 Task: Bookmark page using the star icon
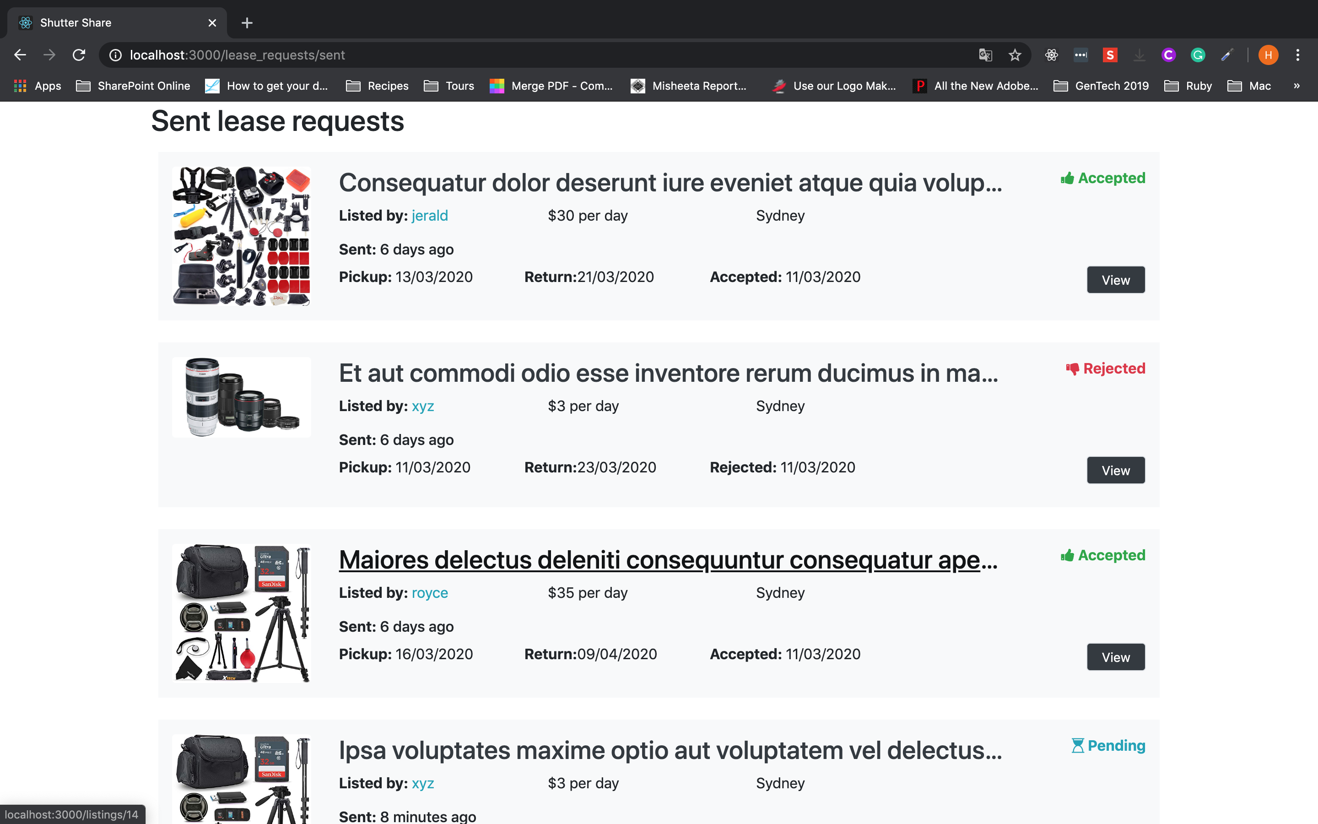(1015, 55)
